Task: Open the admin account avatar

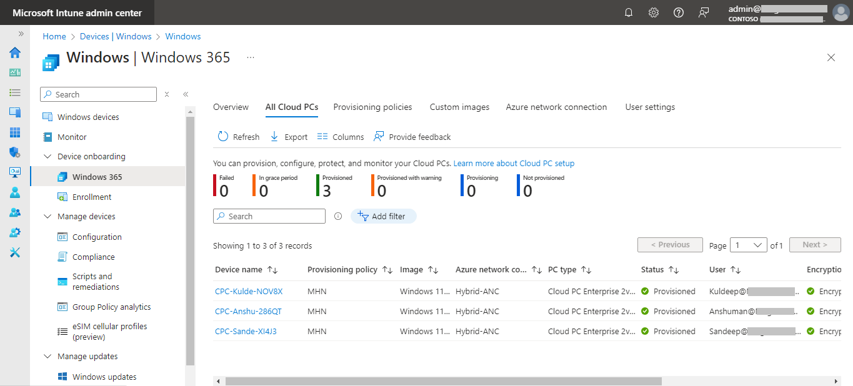Action: tap(841, 12)
